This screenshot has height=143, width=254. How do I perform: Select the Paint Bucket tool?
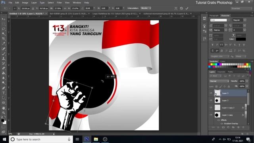(4, 73)
